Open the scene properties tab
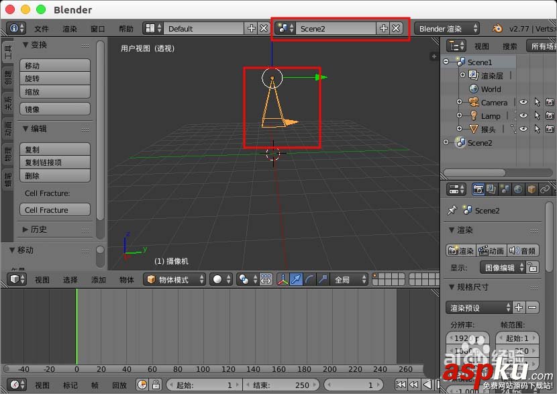557x394 pixels. coord(505,189)
